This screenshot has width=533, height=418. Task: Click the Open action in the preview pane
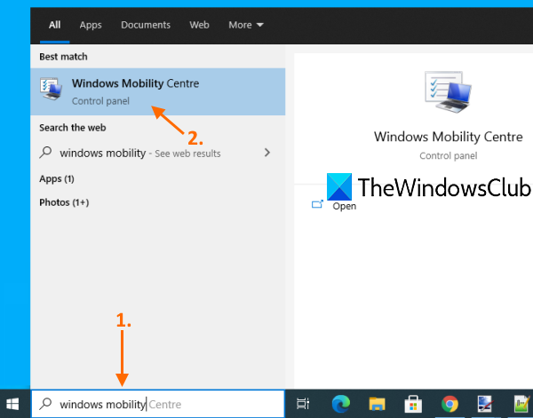[x=345, y=206]
